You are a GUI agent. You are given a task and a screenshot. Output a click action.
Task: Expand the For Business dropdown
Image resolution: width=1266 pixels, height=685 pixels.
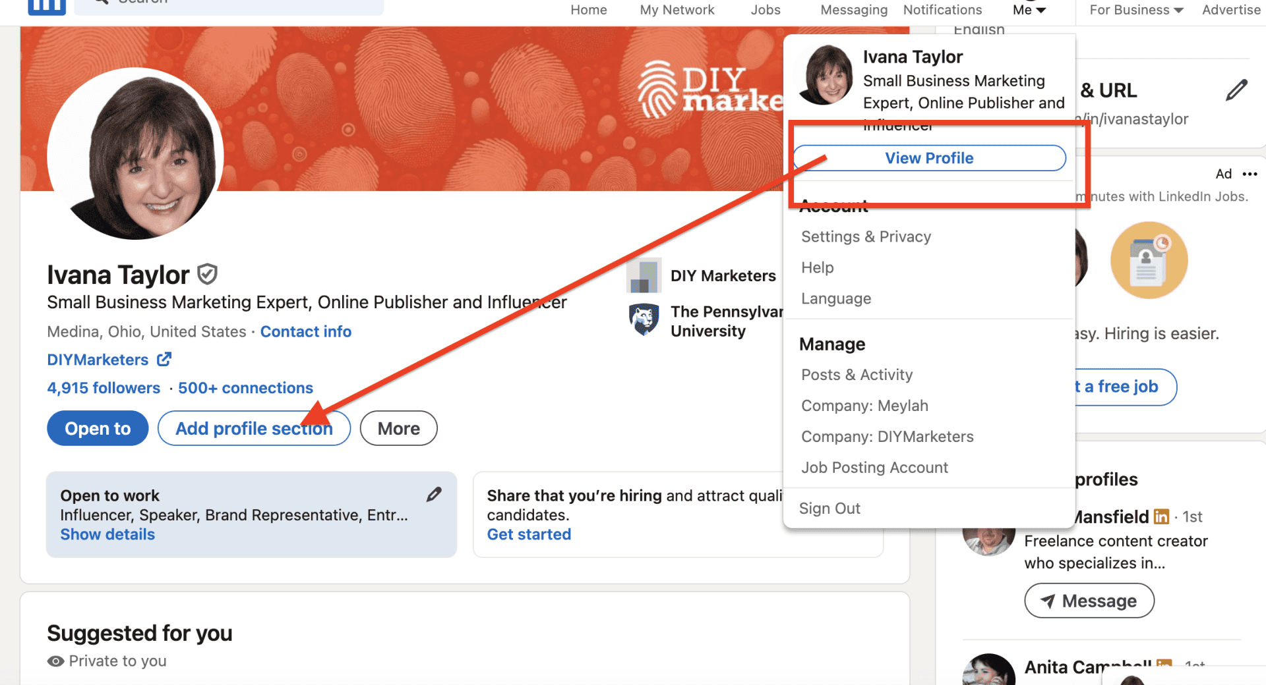pyautogui.click(x=1135, y=9)
